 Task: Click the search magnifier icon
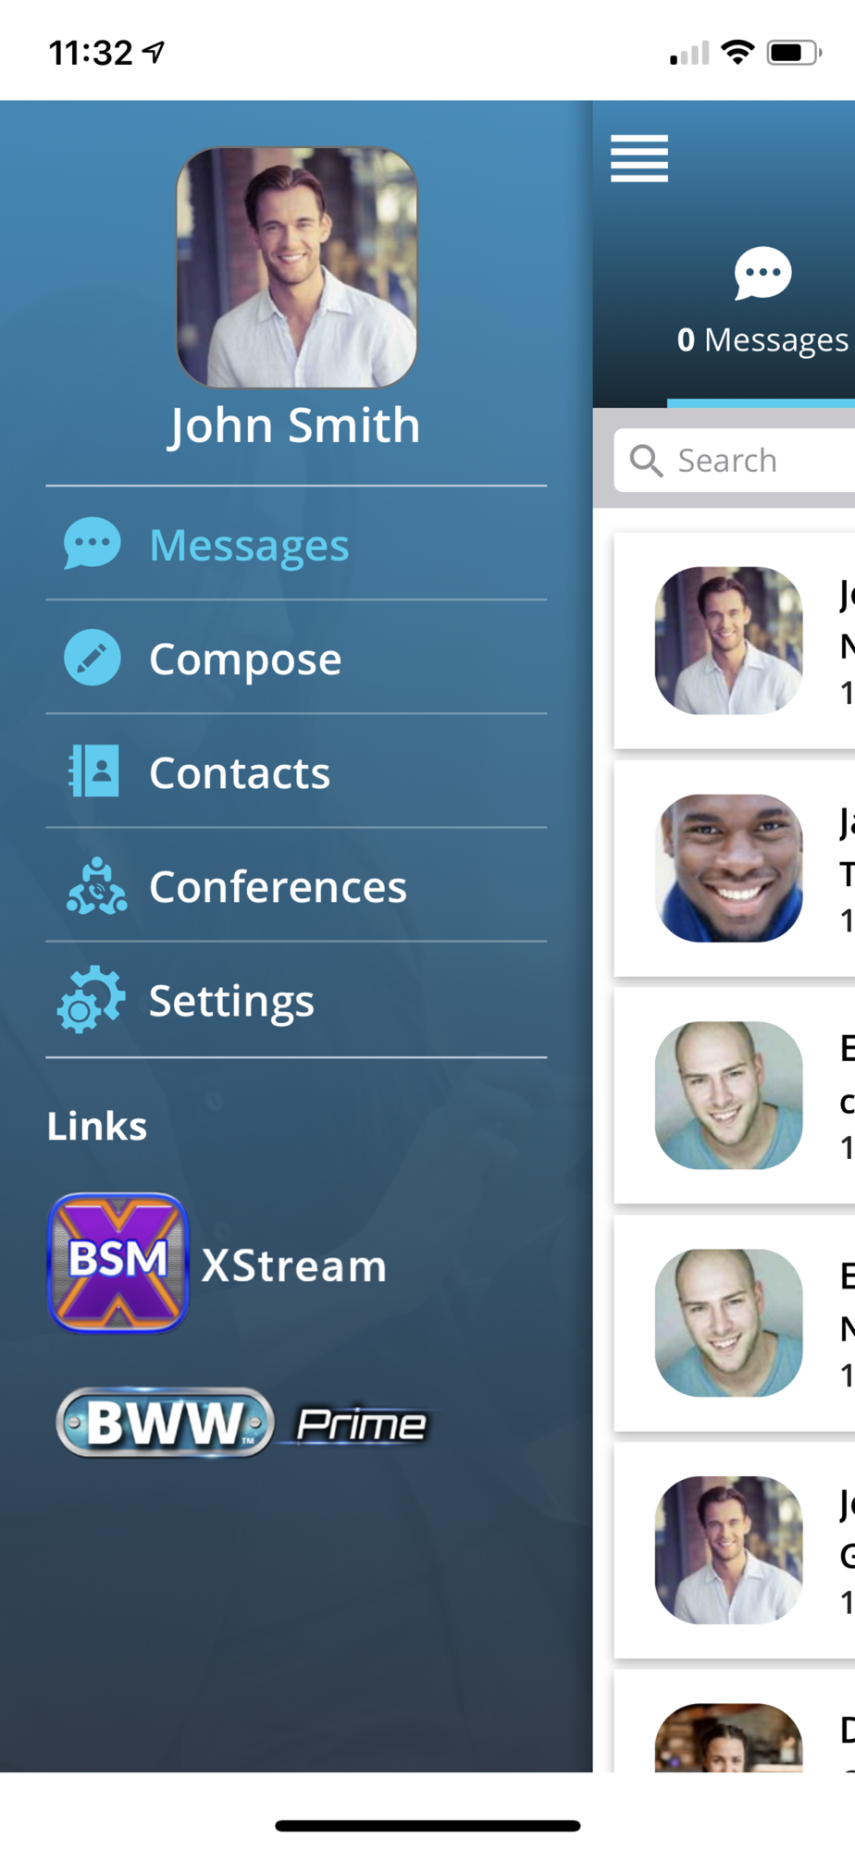pos(646,460)
